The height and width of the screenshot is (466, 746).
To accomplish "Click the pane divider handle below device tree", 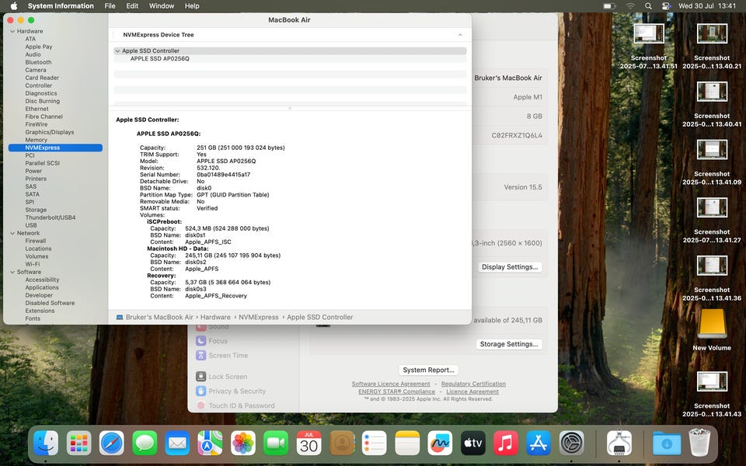I will [290, 109].
